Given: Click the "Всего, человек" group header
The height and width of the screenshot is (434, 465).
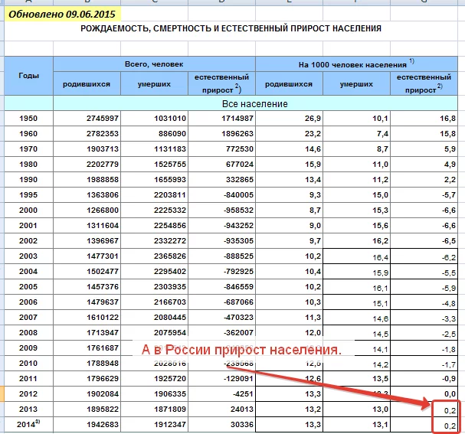Looking at the screenshot, I should (x=154, y=64).
